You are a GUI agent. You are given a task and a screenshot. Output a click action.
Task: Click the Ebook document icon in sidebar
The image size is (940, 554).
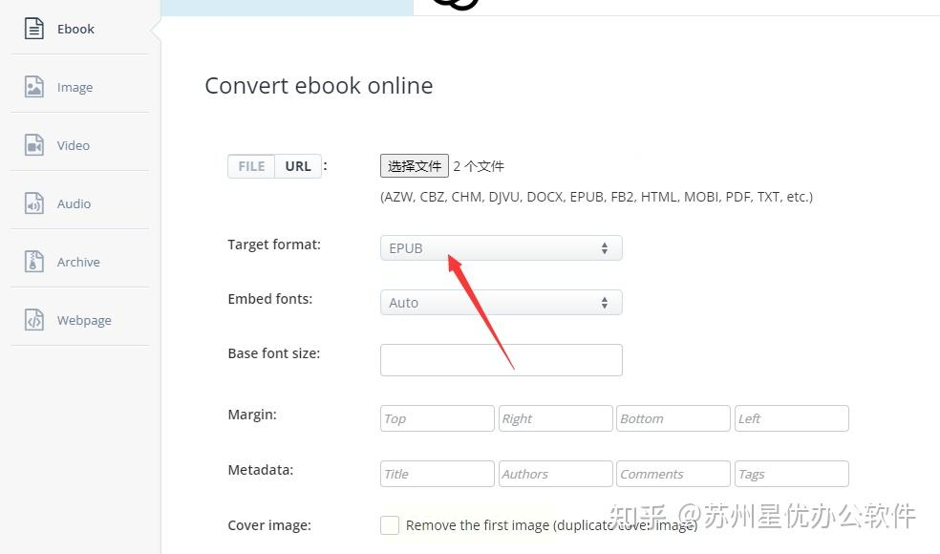[x=34, y=29]
